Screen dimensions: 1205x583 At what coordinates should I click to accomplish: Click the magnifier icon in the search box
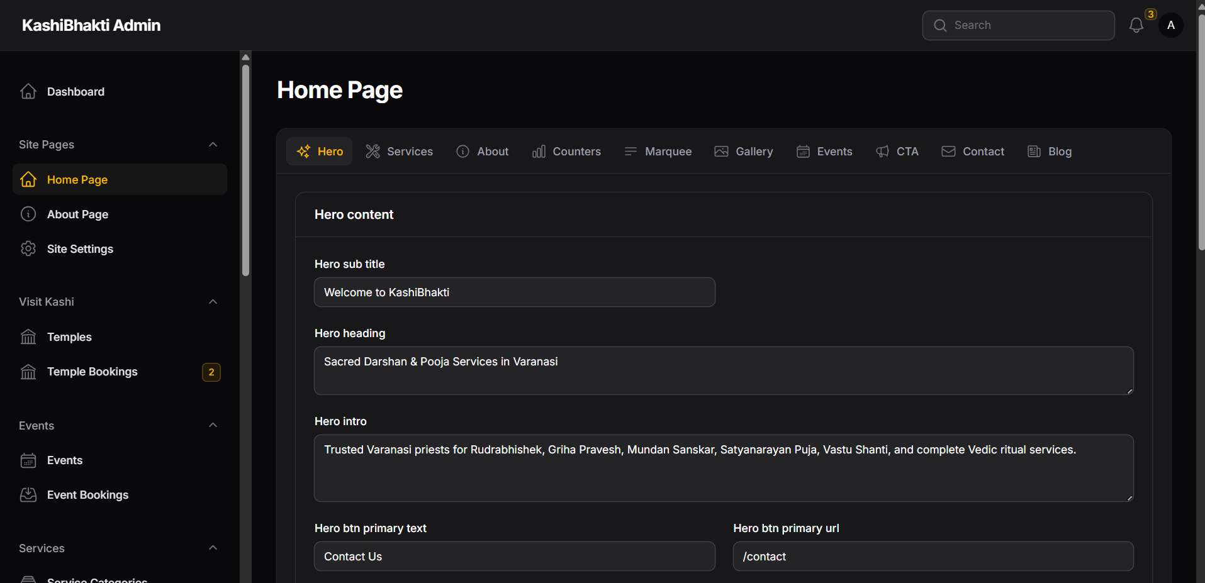(x=940, y=25)
